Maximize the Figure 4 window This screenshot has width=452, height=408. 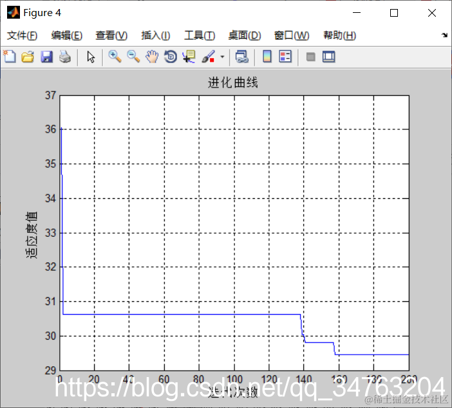click(x=394, y=13)
